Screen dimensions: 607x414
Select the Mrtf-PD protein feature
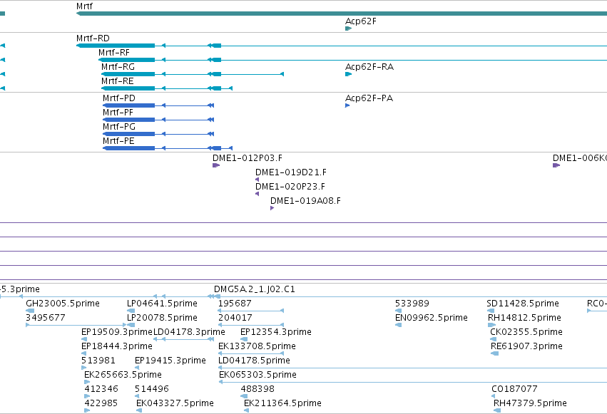[158, 105]
